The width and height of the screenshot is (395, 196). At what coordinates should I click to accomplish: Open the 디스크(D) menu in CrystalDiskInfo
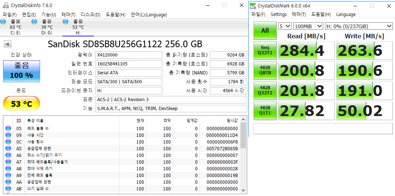(x=91, y=15)
